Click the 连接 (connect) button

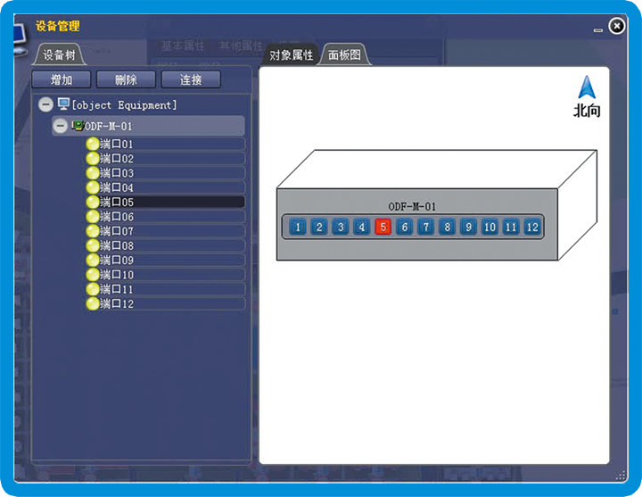coord(191,79)
